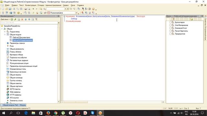Check the Бухгалтерия subsystem checkbox

tap(170, 22)
